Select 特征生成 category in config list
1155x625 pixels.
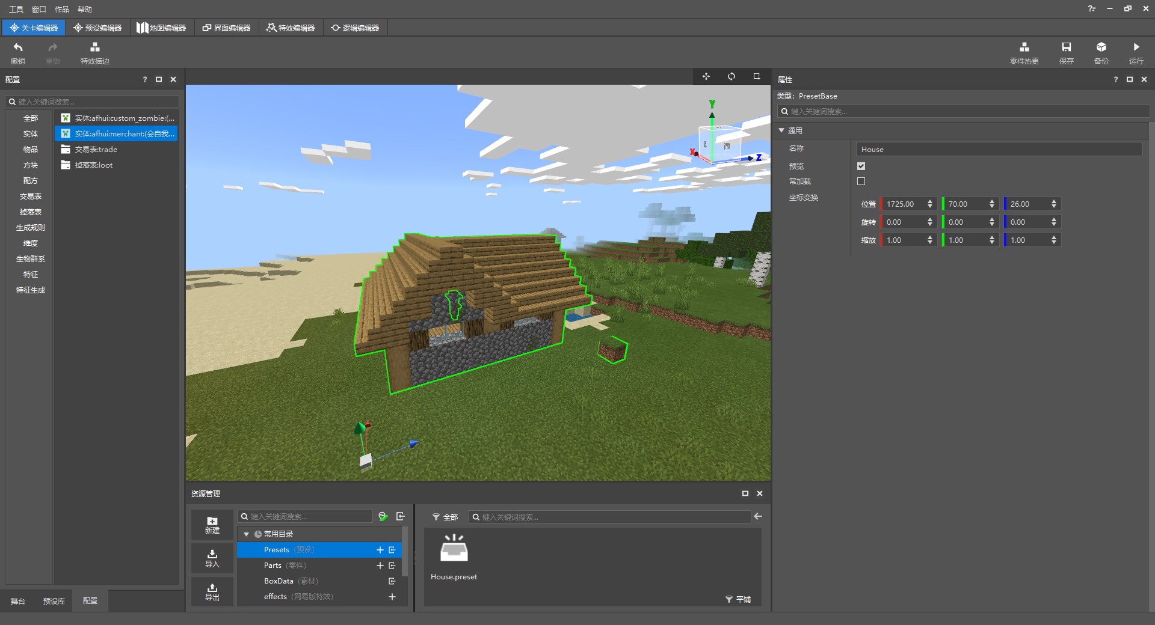click(x=30, y=290)
